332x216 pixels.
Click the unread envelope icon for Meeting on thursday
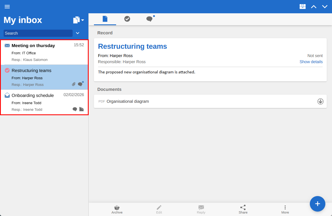7,45
